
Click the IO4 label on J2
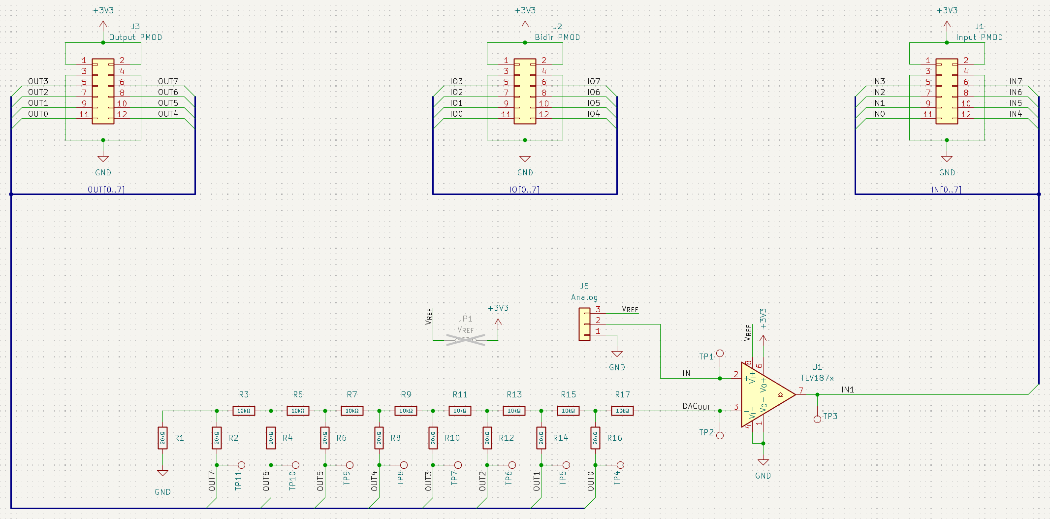pyautogui.click(x=594, y=114)
